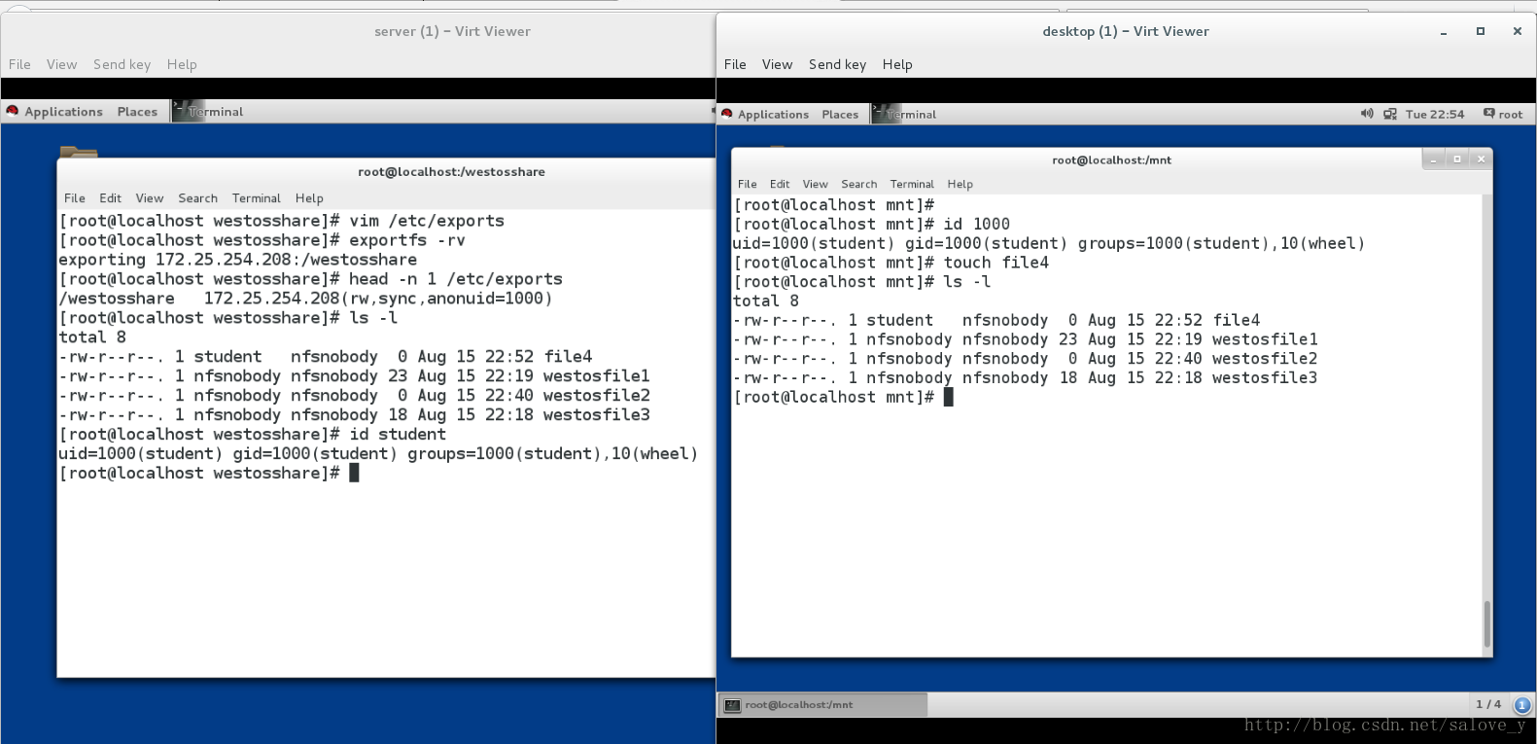
Task: Open Terminal menu in westosshare terminal
Action: 256,198
